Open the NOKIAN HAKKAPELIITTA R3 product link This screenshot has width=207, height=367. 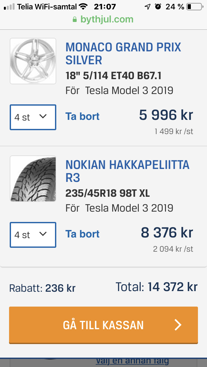[127, 171]
